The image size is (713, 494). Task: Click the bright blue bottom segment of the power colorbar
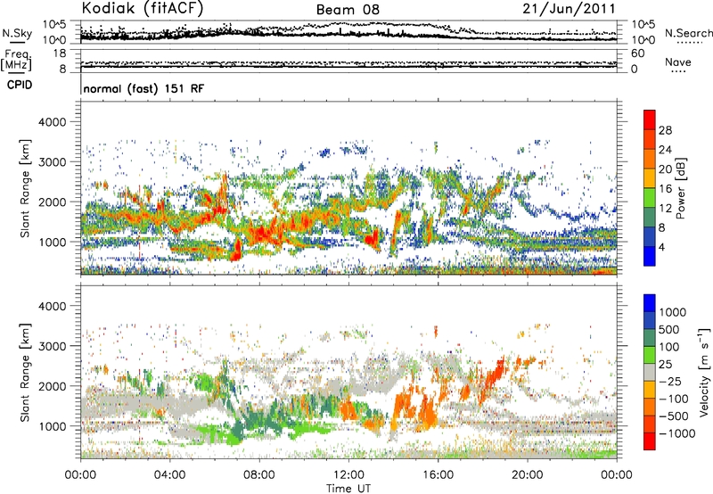(650, 257)
